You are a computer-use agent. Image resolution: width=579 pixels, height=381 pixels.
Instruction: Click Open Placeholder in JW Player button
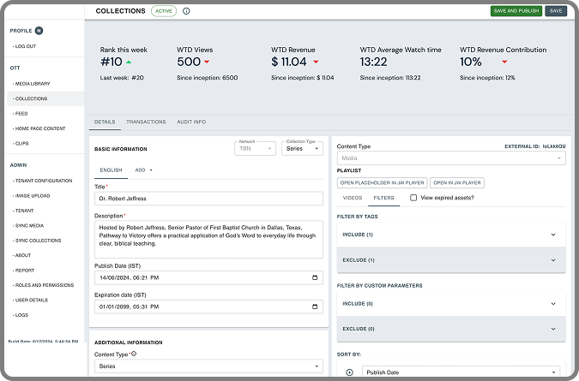click(381, 182)
